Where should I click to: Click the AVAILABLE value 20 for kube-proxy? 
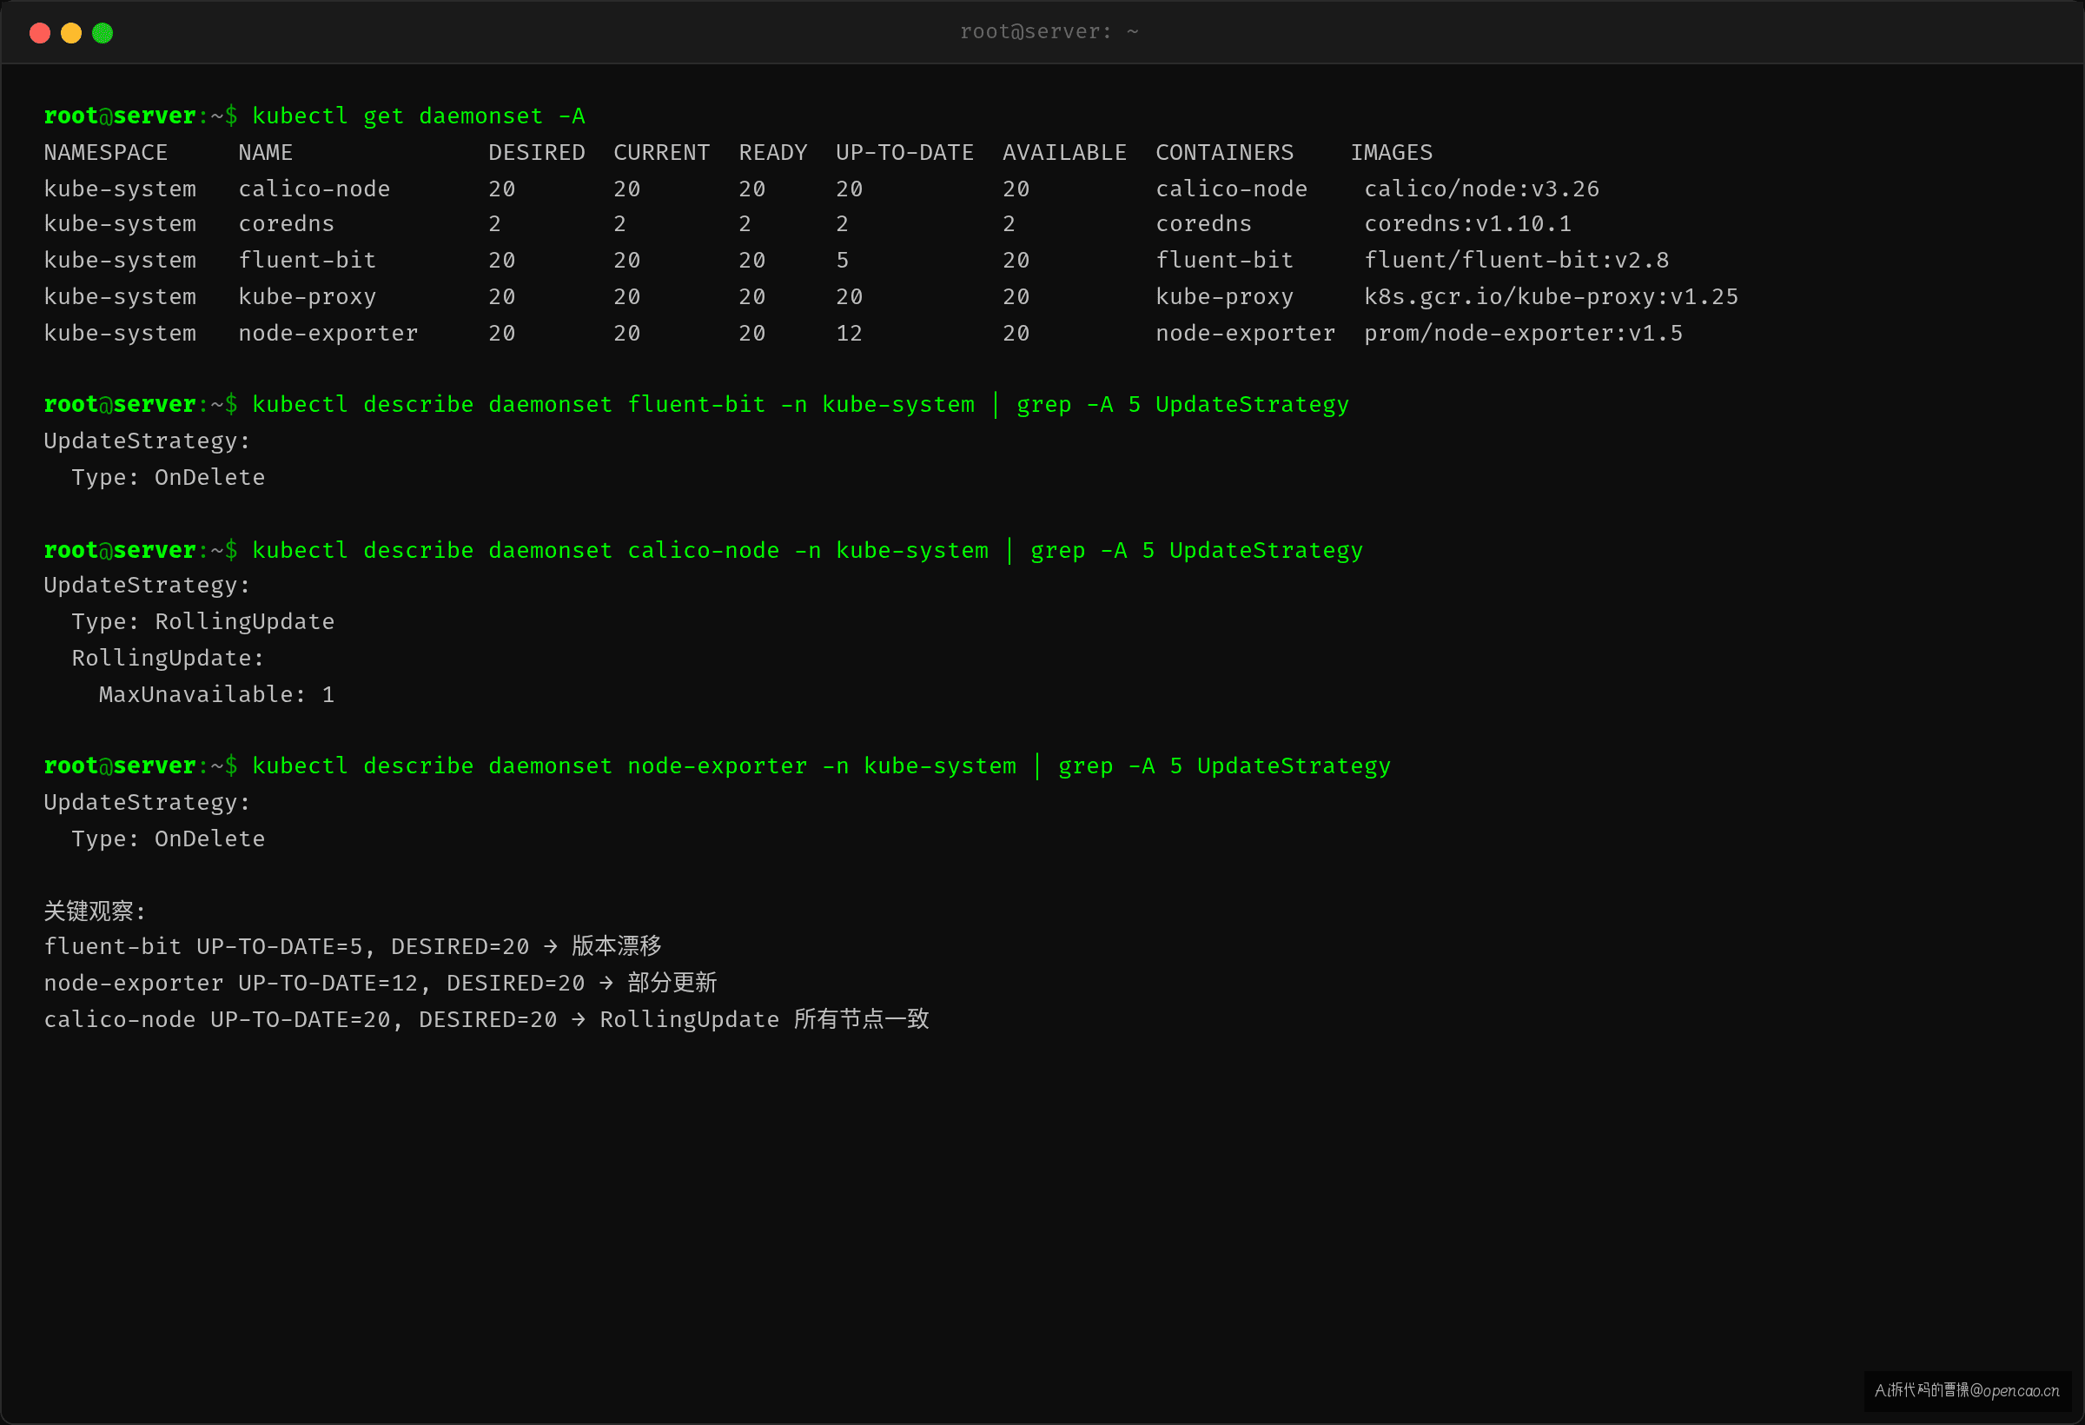(x=1016, y=297)
